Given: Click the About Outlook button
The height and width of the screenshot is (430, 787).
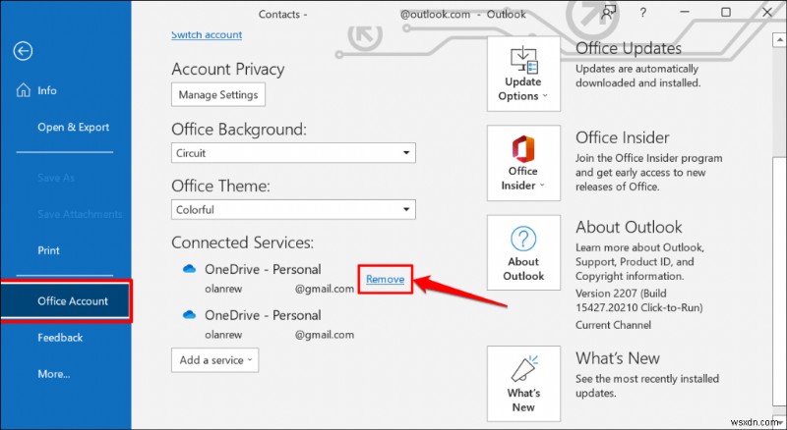Looking at the screenshot, I should pyautogui.click(x=523, y=252).
